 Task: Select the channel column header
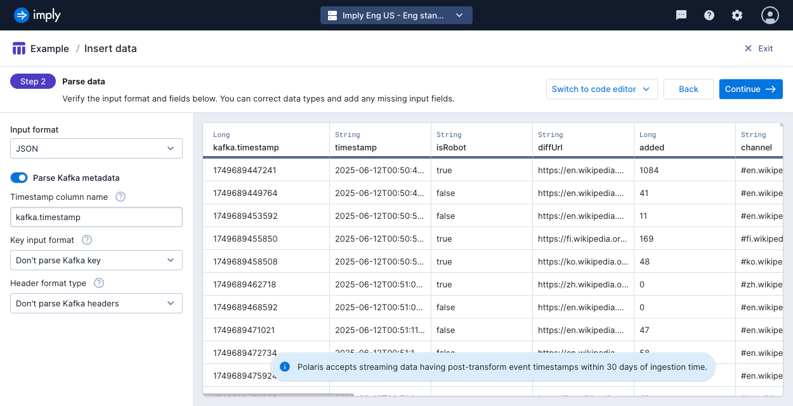coord(759,141)
